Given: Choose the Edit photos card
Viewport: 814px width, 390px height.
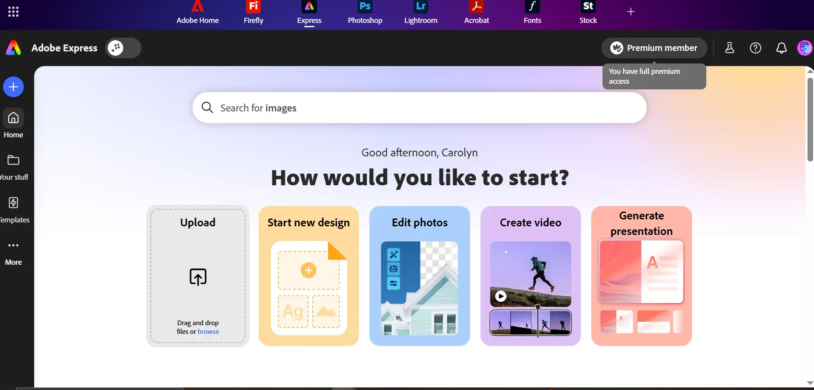Looking at the screenshot, I should 420,276.
